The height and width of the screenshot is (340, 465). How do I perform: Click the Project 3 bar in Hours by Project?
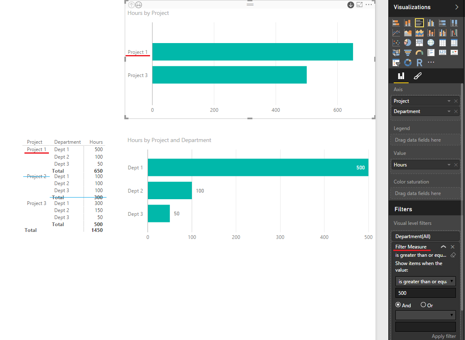pyautogui.click(x=230, y=75)
